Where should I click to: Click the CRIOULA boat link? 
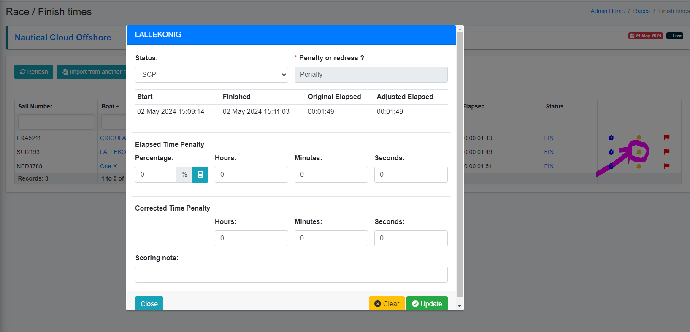coord(113,138)
